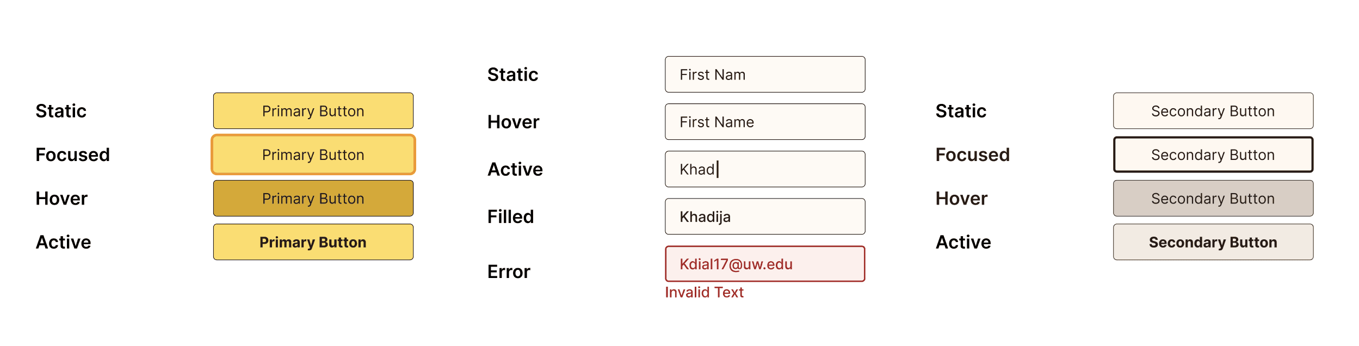This screenshot has width=1359, height=346.
Task: Click the "Filled" state label
Action: tap(510, 217)
